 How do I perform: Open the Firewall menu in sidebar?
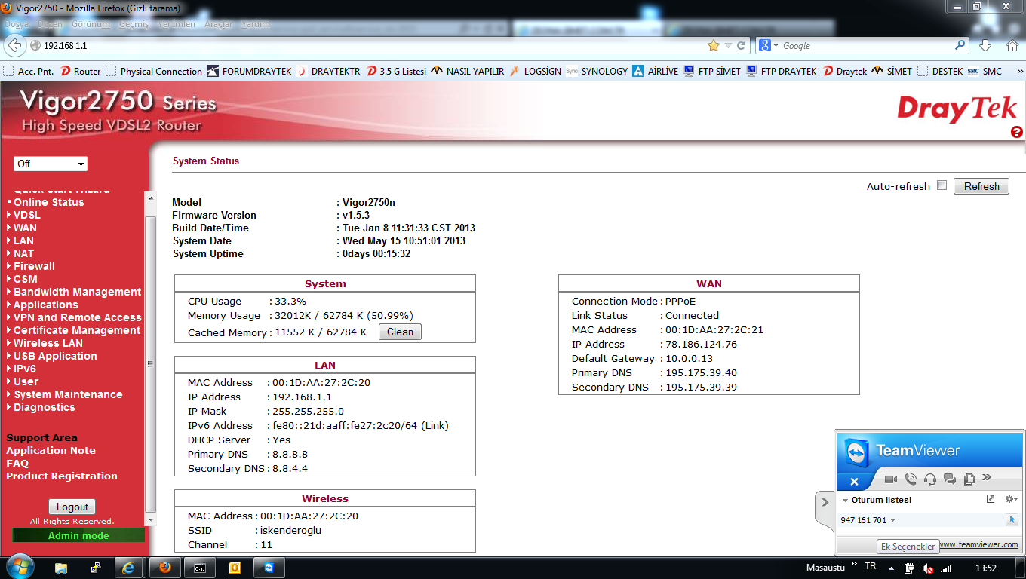[x=34, y=266]
